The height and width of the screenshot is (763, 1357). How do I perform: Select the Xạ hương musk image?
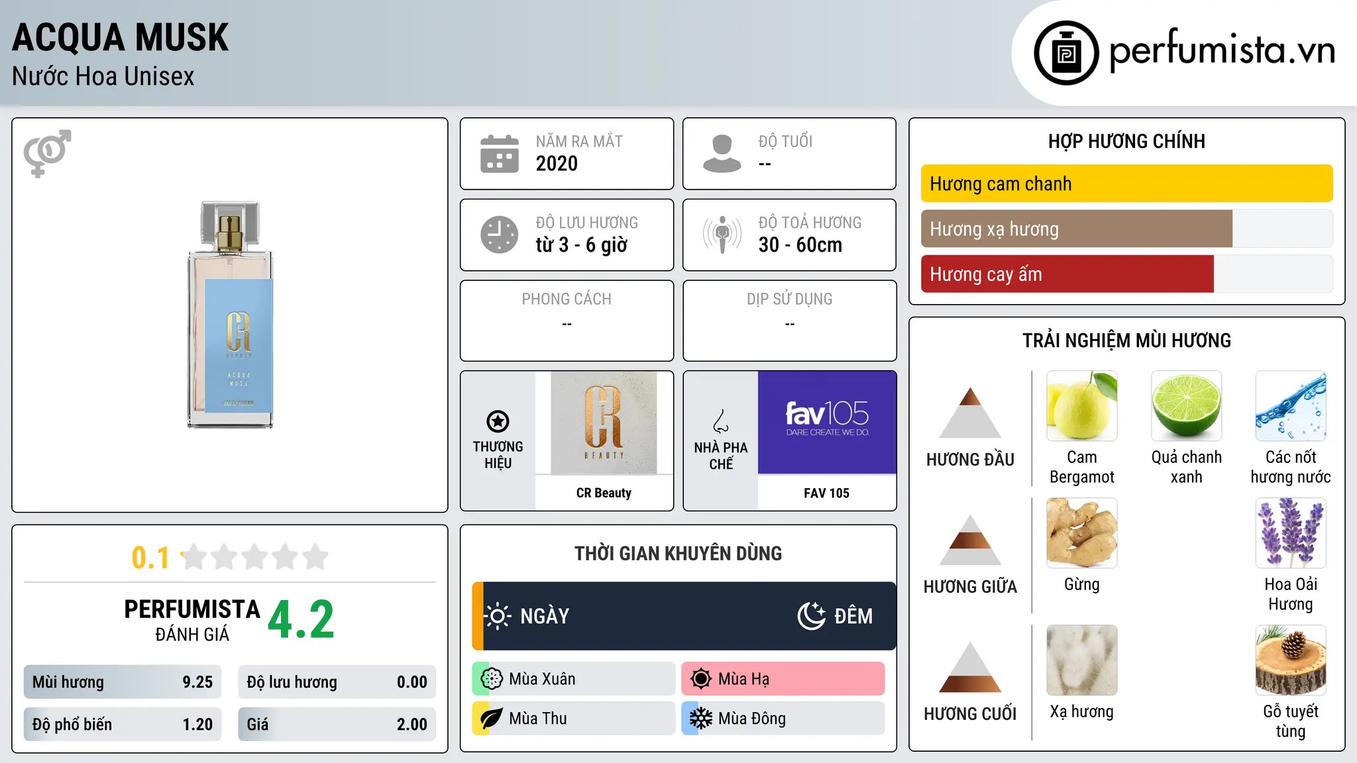(x=1082, y=660)
